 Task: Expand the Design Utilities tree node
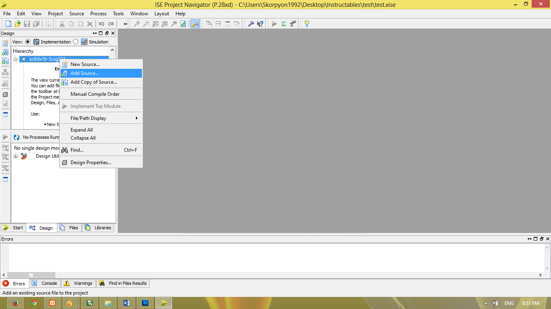pyautogui.click(x=16, y=156)
